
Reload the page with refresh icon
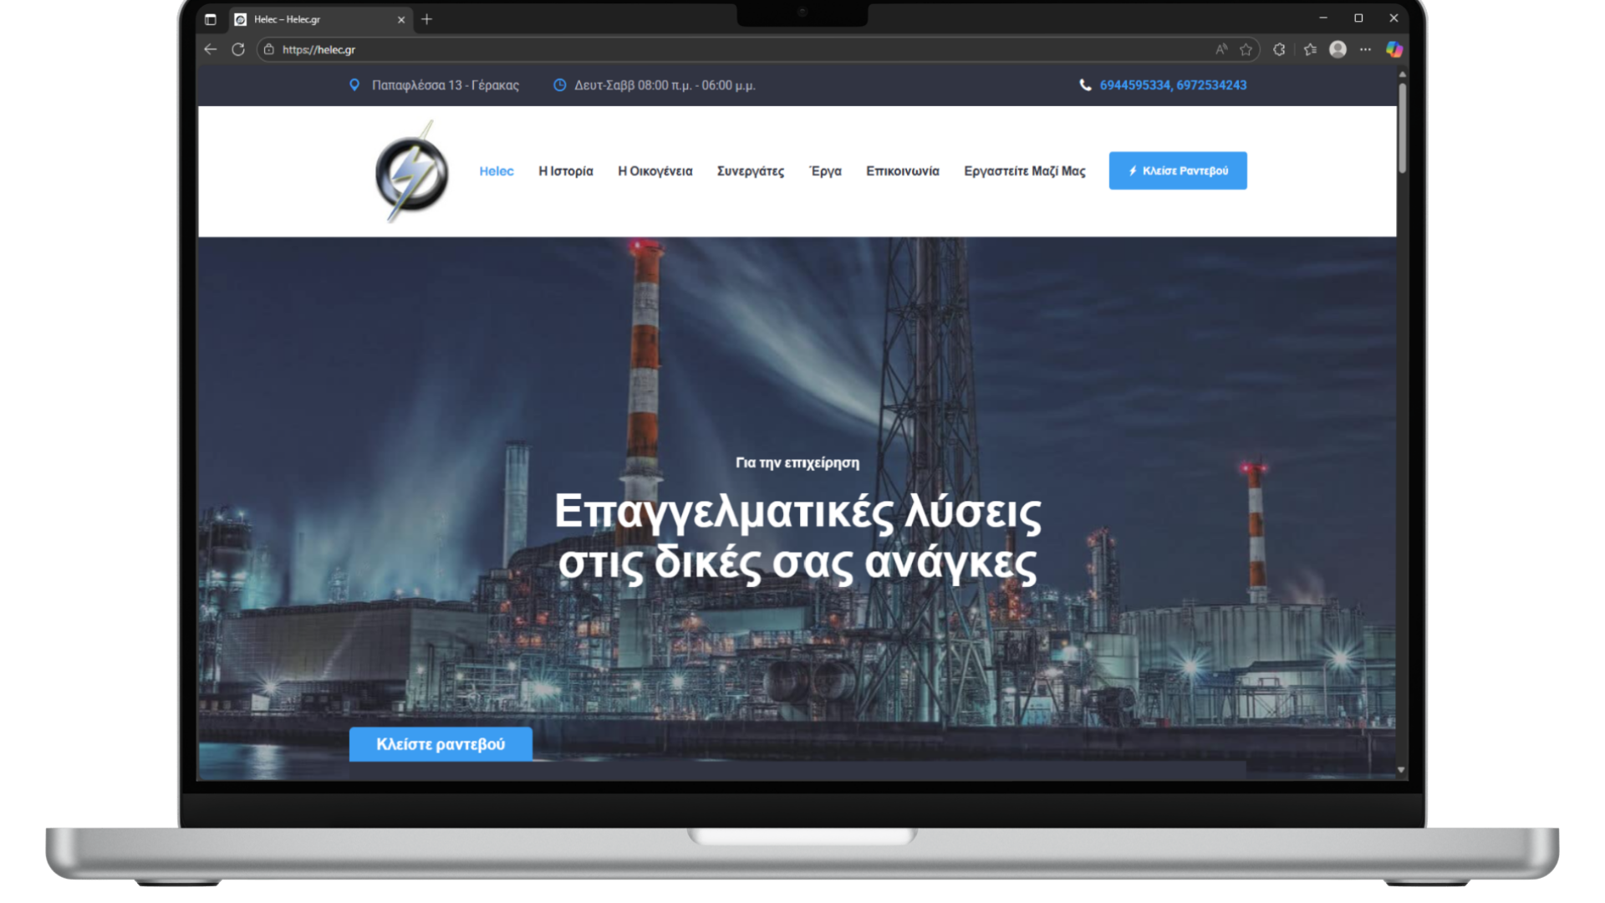click(238, 49)
